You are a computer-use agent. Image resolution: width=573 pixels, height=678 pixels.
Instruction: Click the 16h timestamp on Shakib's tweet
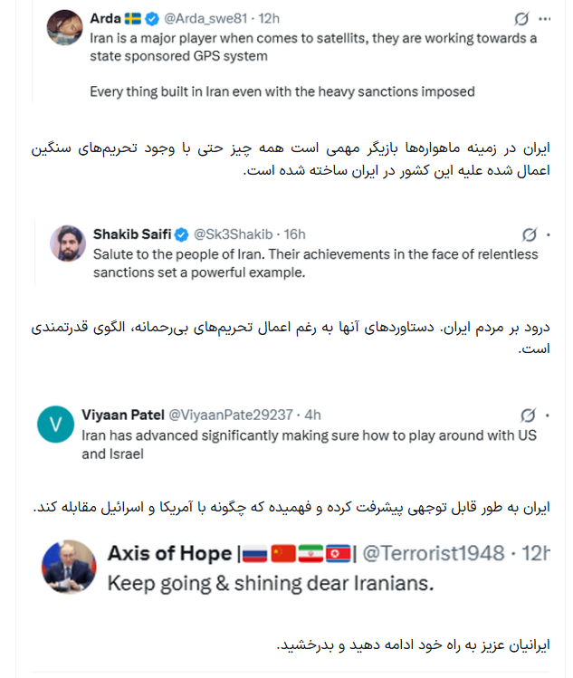tap(294, 234)
